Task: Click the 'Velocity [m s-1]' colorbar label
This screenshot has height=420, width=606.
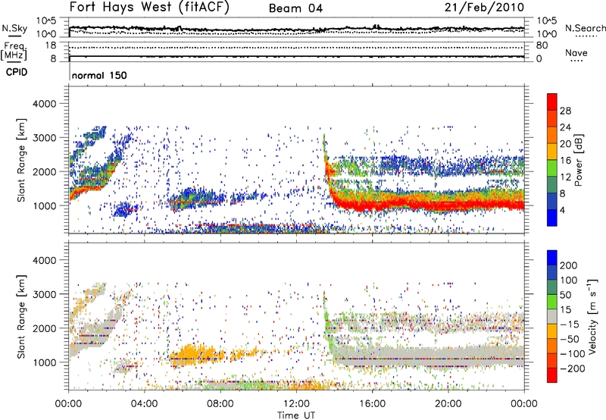Action: pyautogui.click(x=592, y=316)
